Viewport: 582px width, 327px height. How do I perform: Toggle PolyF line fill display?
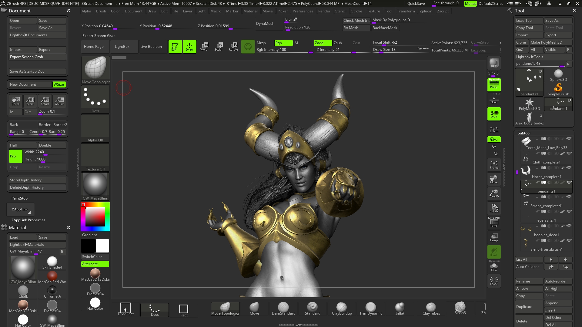point(494,223)
